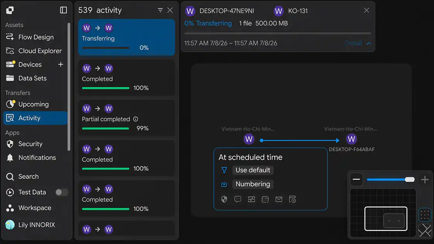Click the INNORIX app logo icon
The height and width of the screenshot is (244, 434).
pyautogui.click(x=10, y=10)
